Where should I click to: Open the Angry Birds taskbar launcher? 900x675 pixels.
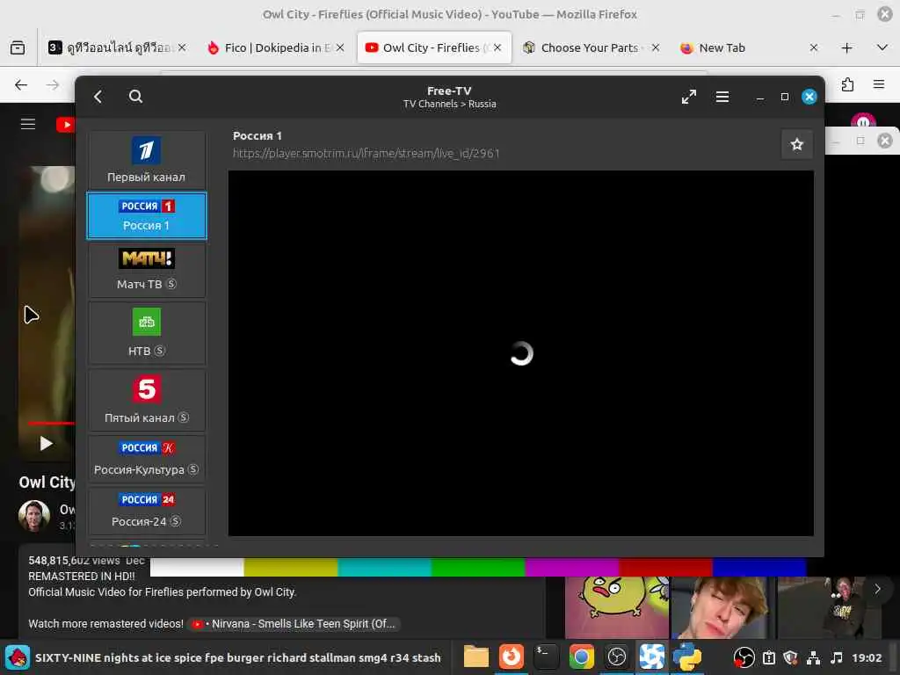tap(18, 657)
